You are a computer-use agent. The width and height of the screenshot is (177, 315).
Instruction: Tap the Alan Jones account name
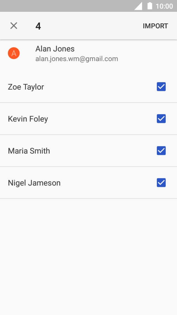(55, 49)
